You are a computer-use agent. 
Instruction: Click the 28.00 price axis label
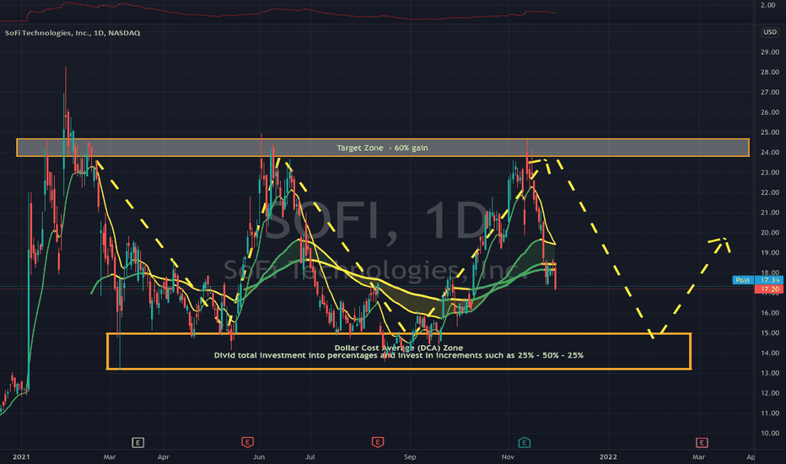pyautogui.click(x=769, y=73)
